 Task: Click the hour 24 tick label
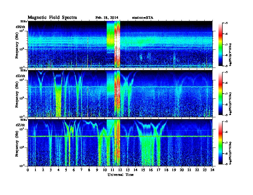click(x=212, y=170)
